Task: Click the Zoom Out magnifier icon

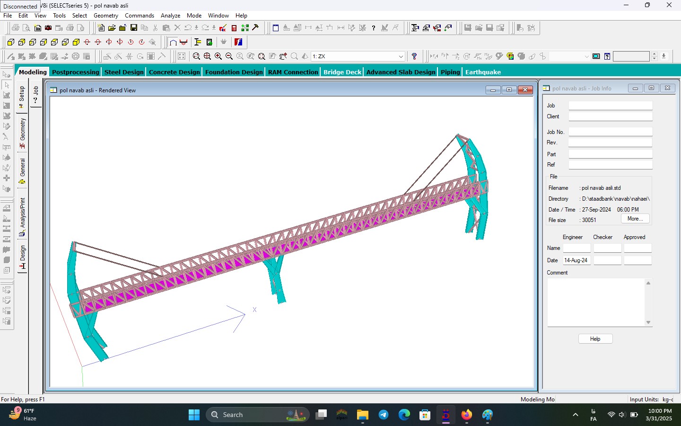Action: point(229,56)
